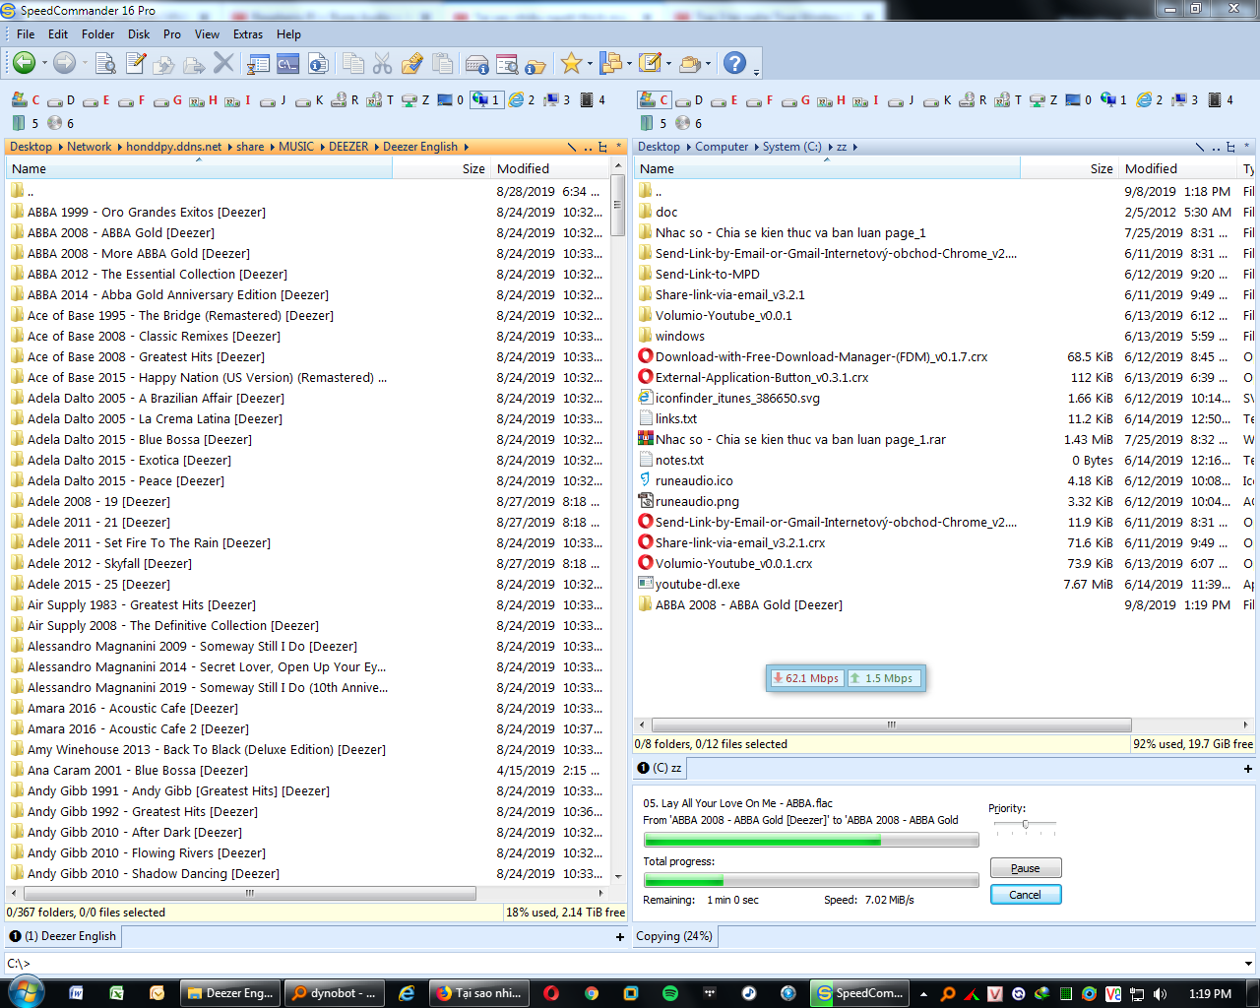
Task: Click the drive properties keyboard-info icon
Action: tap(476, 63)
